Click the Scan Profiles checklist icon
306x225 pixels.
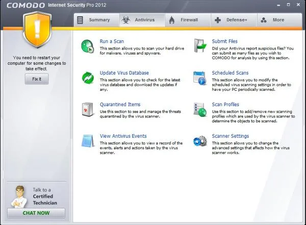(200, 110)
